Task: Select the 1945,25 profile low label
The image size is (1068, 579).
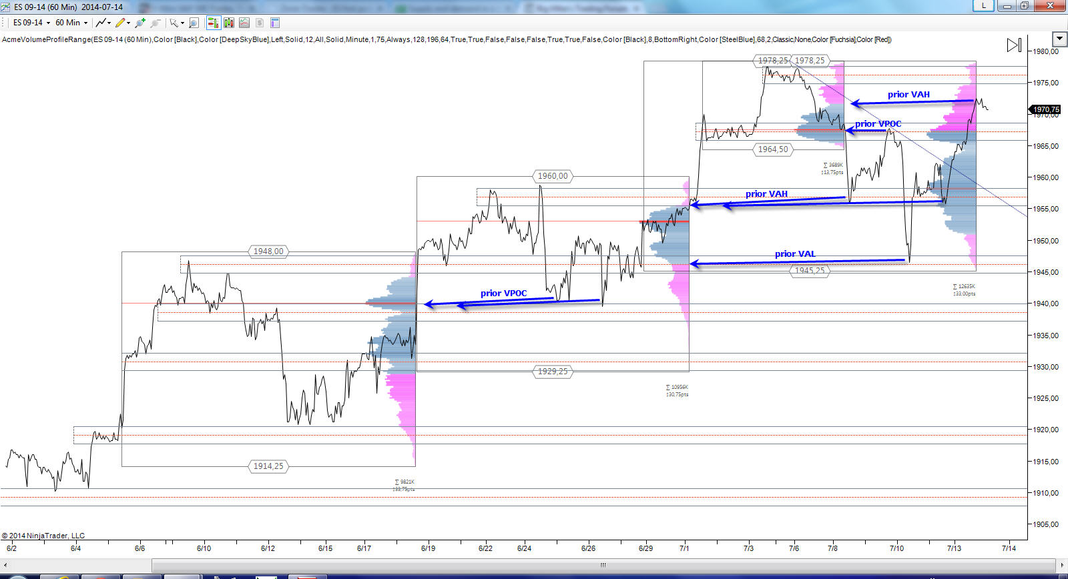Action: (x=810, y=270)
